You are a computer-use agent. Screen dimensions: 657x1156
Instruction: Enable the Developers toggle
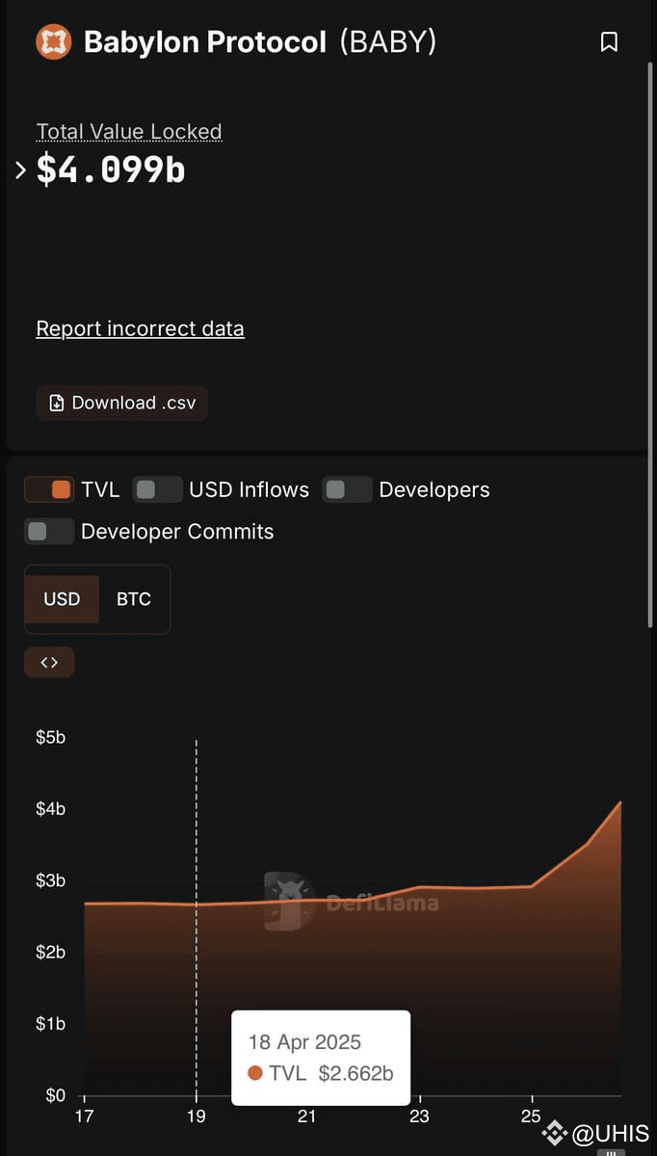(x=347, y=489)
